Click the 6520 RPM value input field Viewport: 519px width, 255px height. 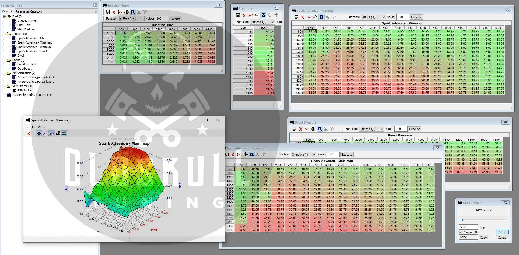468,227
